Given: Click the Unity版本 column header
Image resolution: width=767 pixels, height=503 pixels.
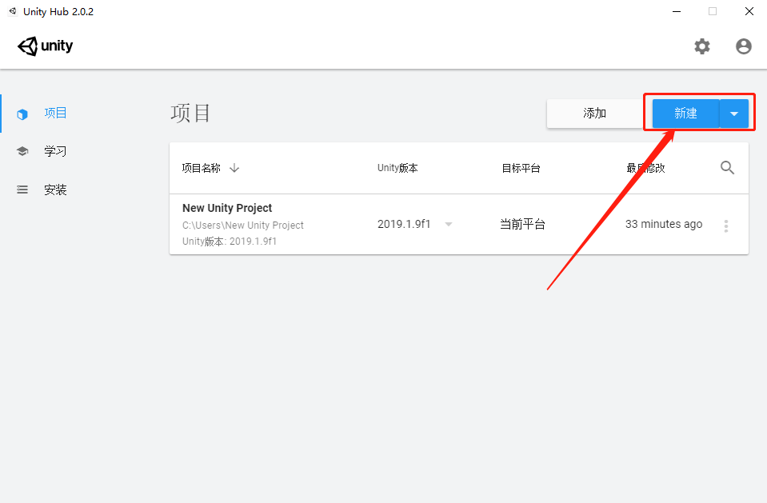Looking at the screenshot, I should [x=397, y=168].
